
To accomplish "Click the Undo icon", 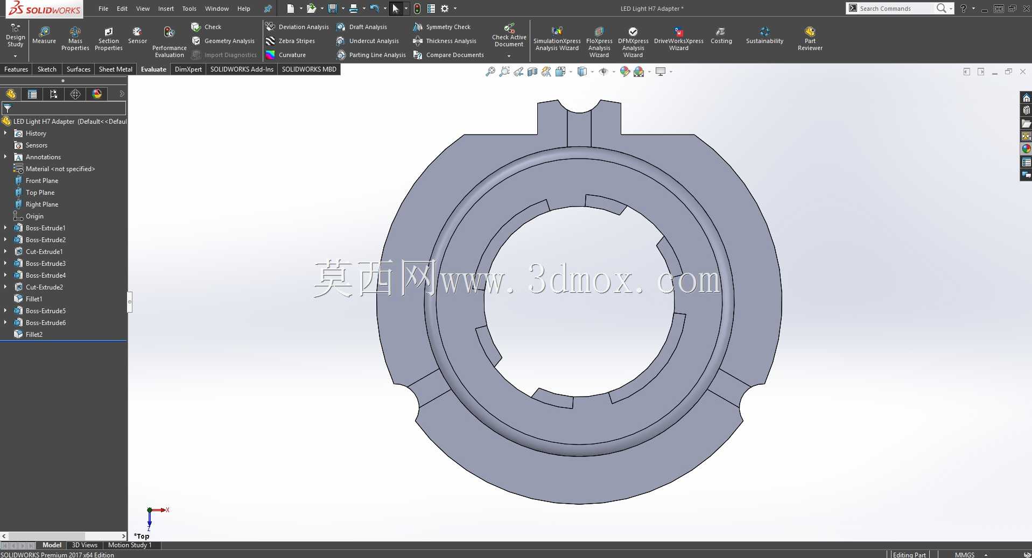I will pos(375,9).
